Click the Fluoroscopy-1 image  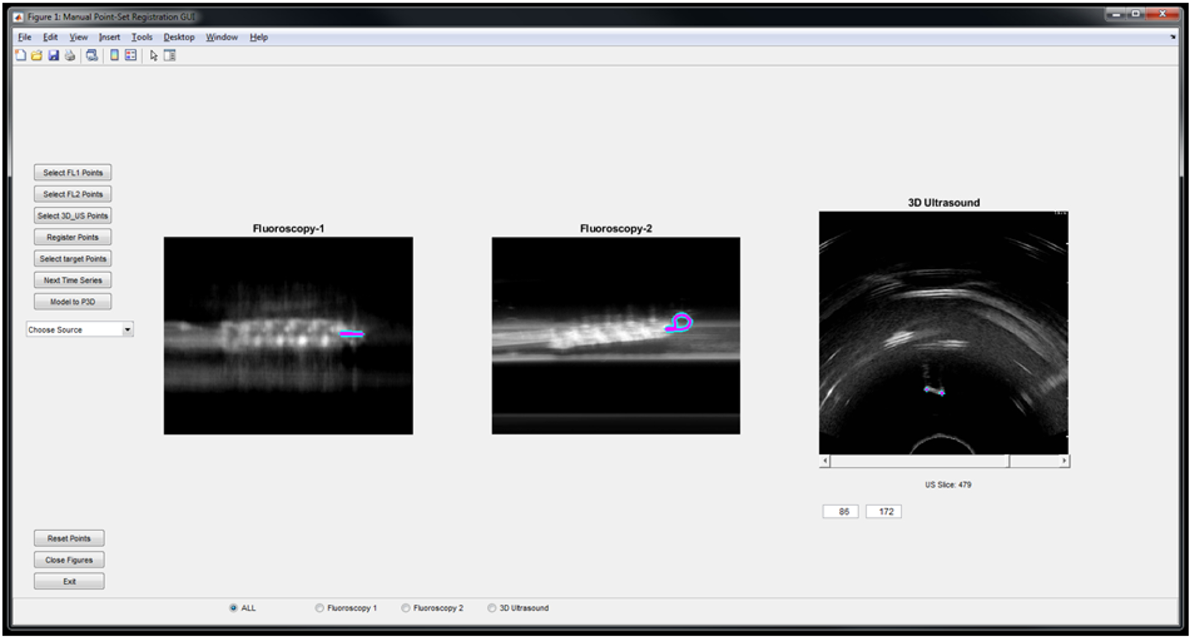coord(289,336)
